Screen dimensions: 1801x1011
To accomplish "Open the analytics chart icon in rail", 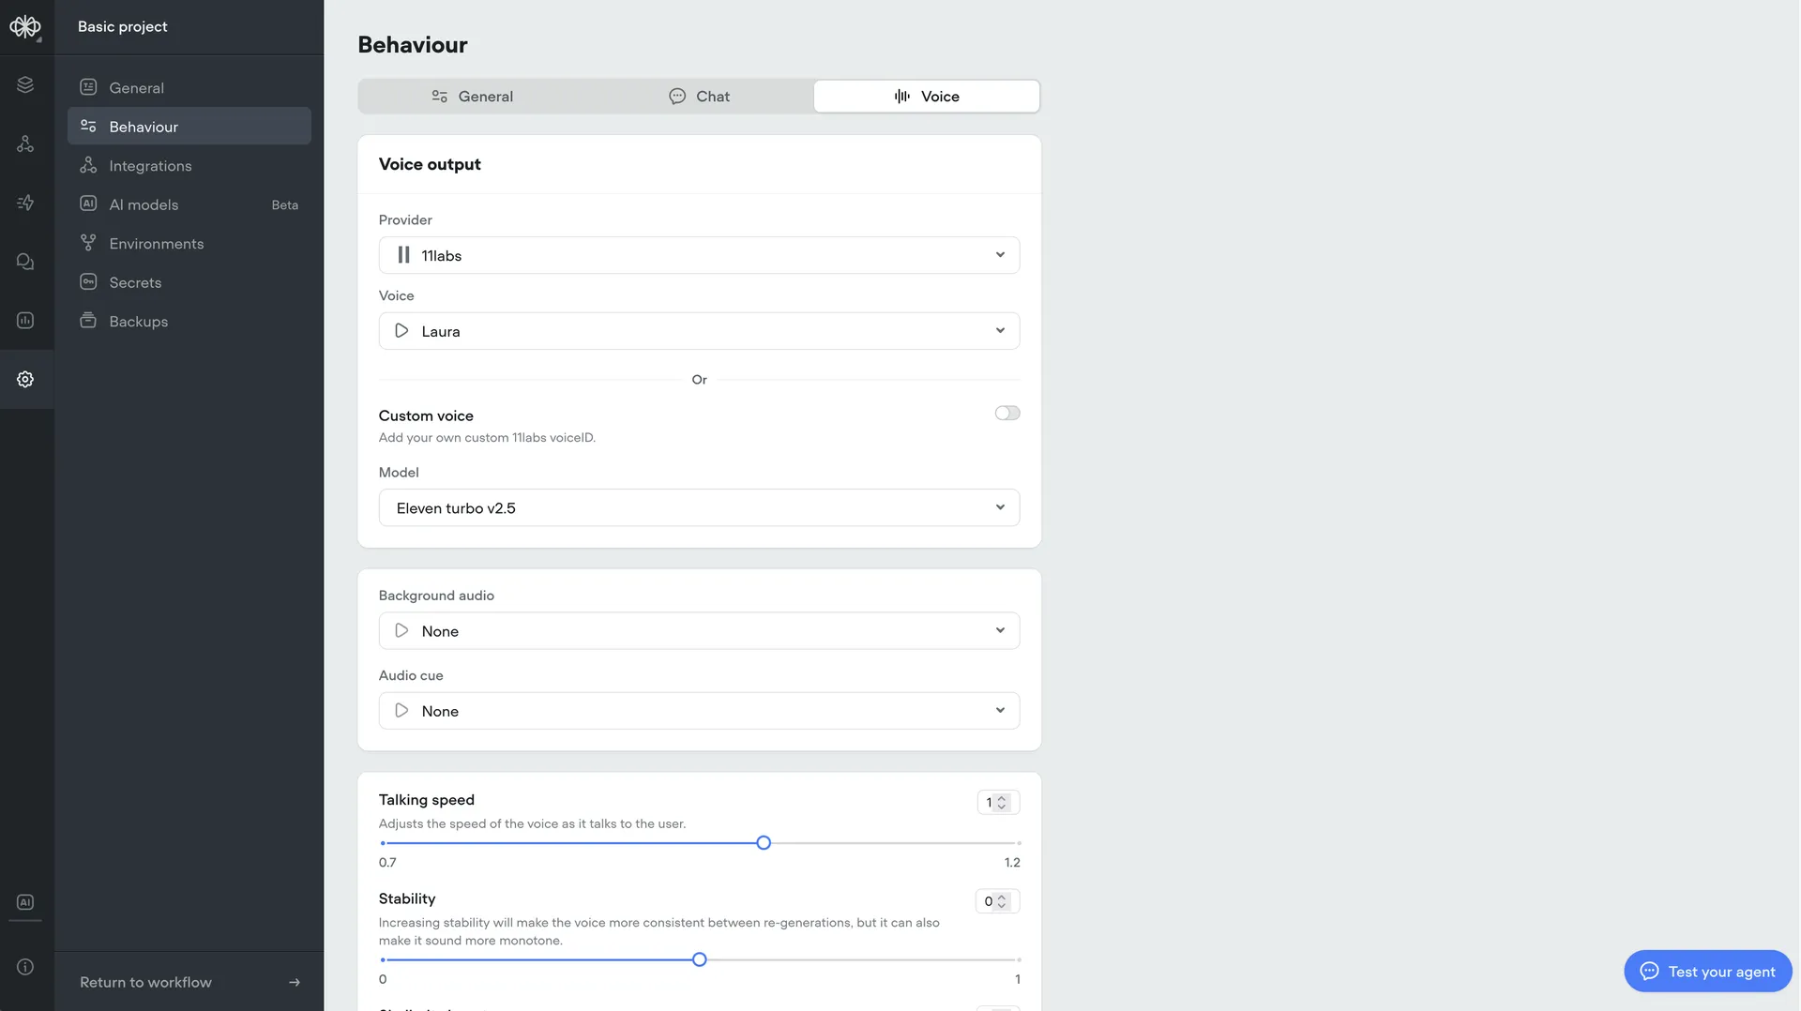I will coord(25,320).
